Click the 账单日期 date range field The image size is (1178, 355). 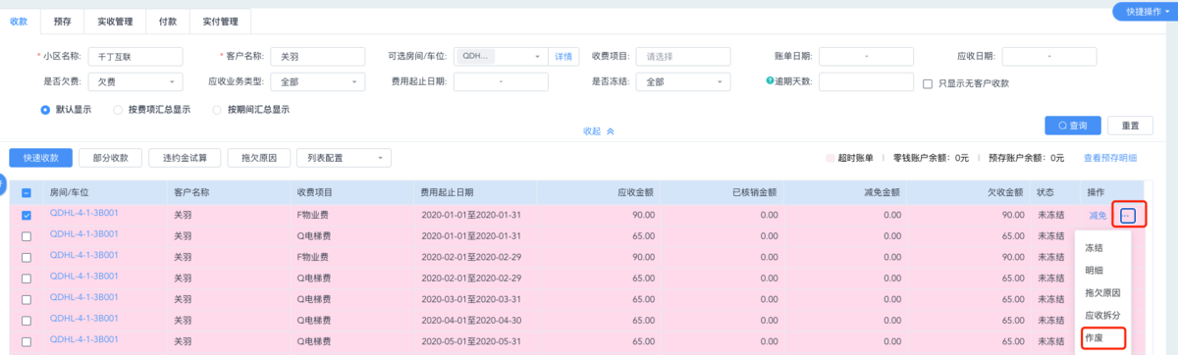coord(867,56)
